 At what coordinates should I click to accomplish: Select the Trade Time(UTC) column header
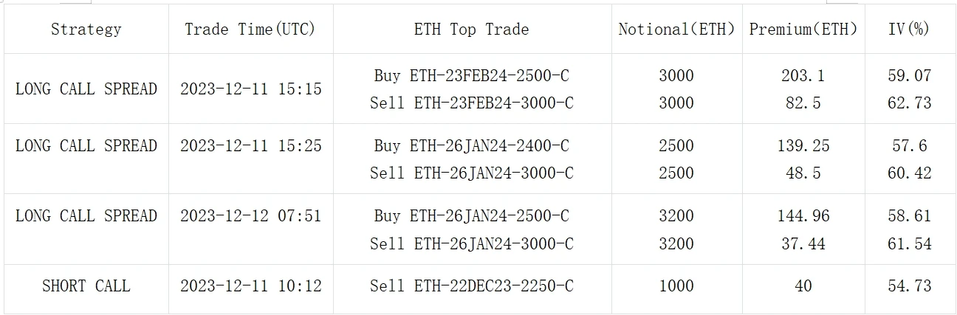(x=250, y=30)
